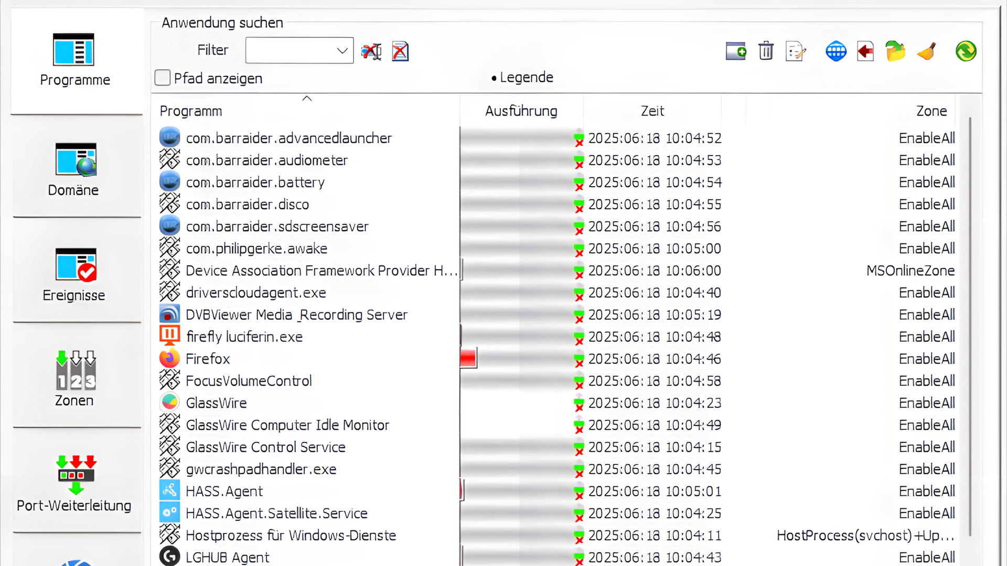Select gwcrashpadhandler.exe in the list
The height and width of the screenshot is (566, 1007).
(261, 469)
